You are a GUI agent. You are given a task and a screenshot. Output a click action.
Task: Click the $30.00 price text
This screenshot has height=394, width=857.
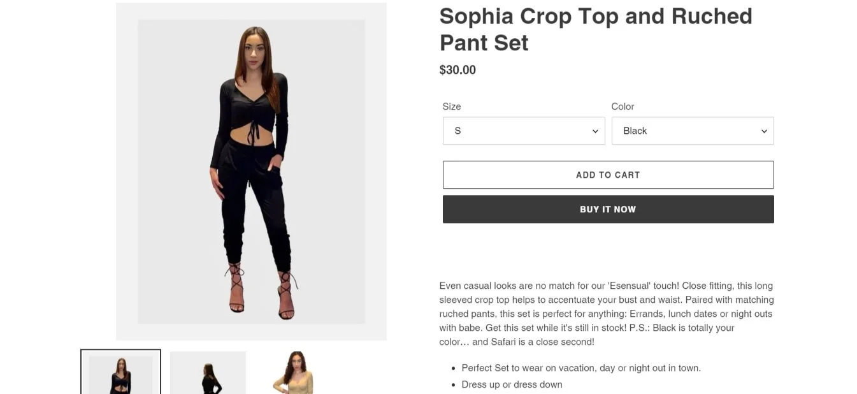coord(457,70)
